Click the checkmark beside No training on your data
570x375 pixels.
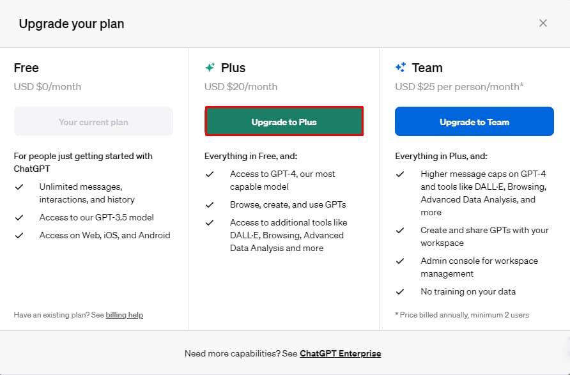[400, 291]
